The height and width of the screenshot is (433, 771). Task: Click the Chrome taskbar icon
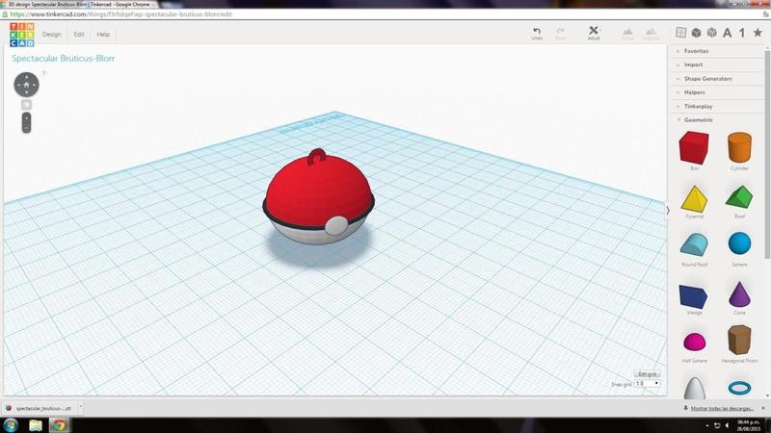coord(59,425)
